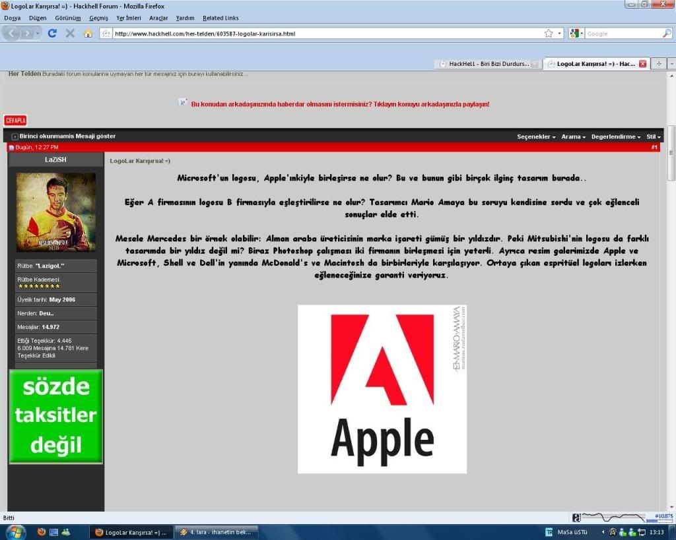Open the Yer İmleri menu
Viewport: 676px width, 540px height.
129,18
